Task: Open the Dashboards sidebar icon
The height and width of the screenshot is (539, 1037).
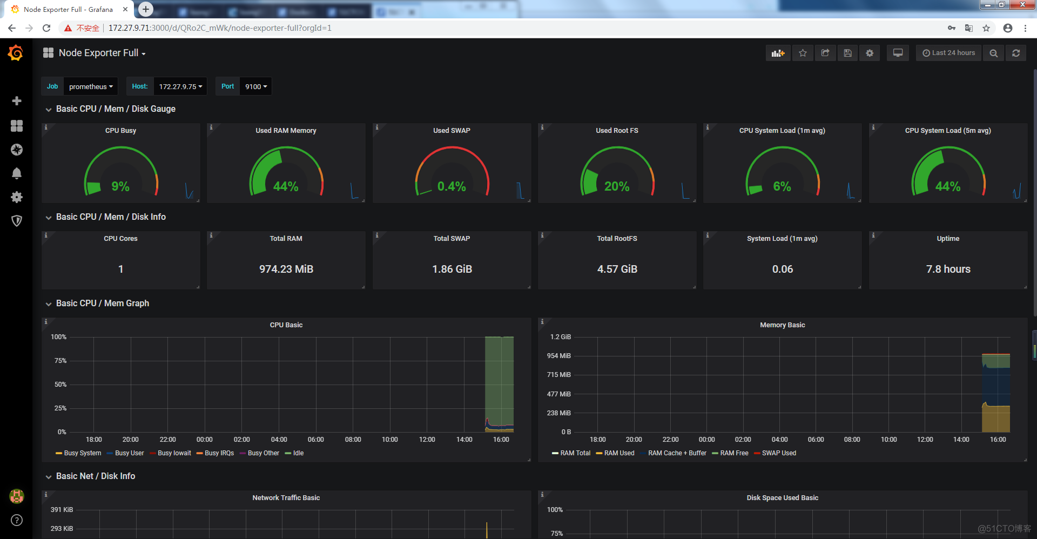Action: pos(17,126)
